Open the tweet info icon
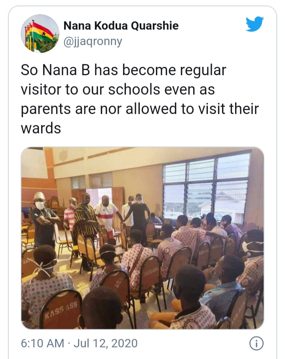 tap(256, 343)
